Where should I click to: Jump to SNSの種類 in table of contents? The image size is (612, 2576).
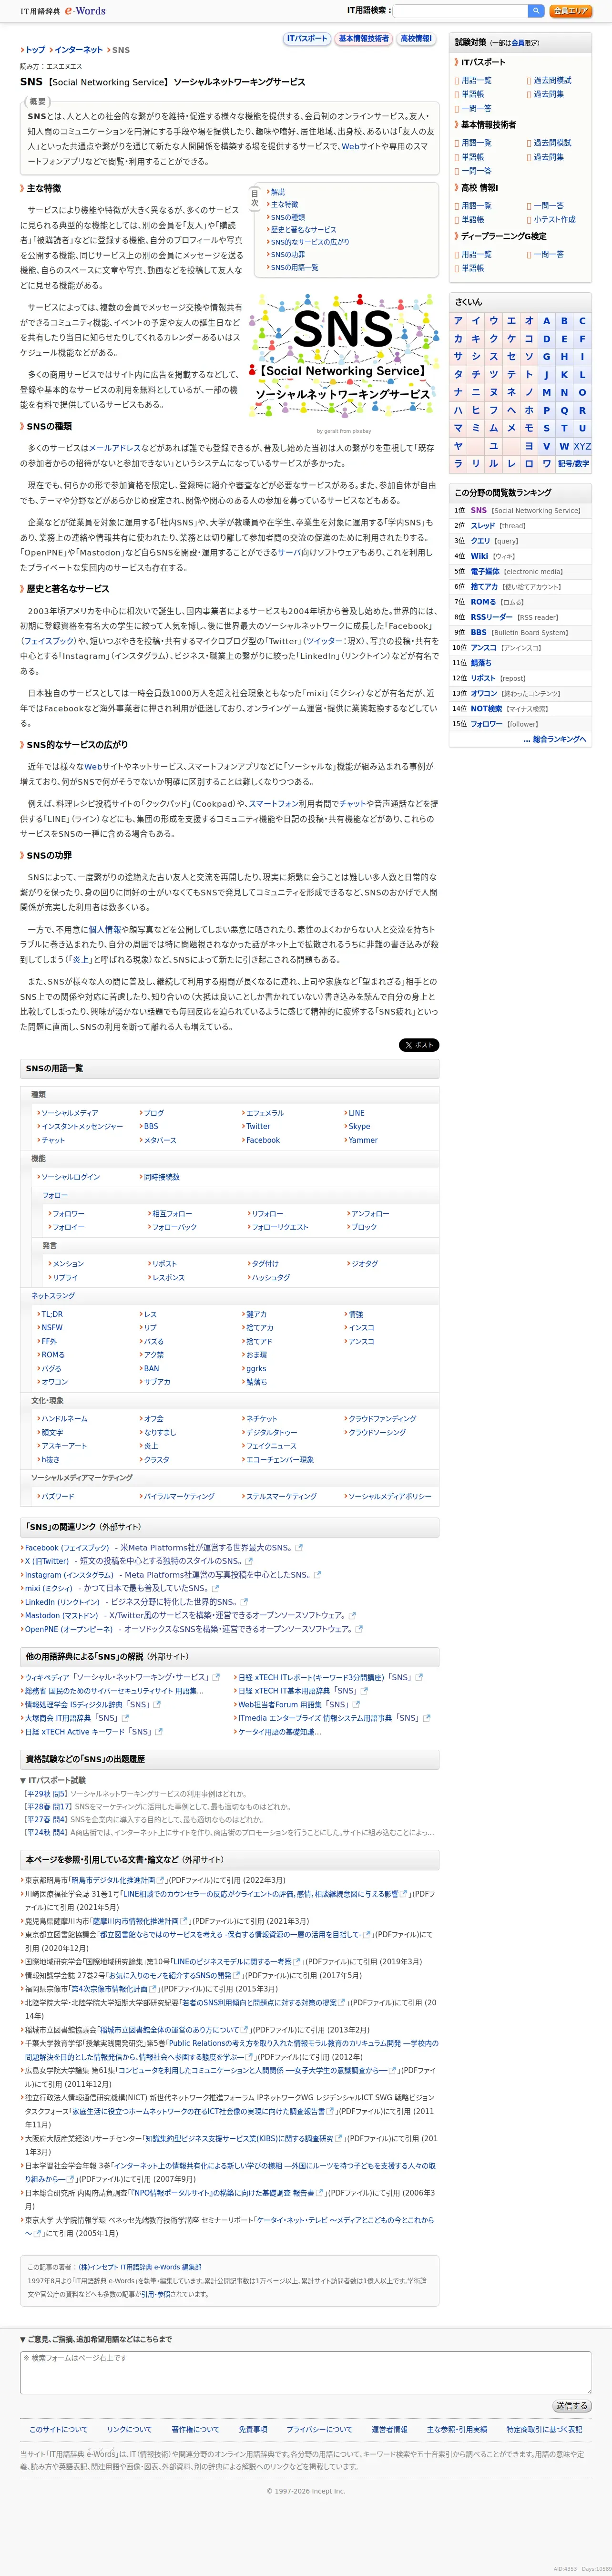288,217
